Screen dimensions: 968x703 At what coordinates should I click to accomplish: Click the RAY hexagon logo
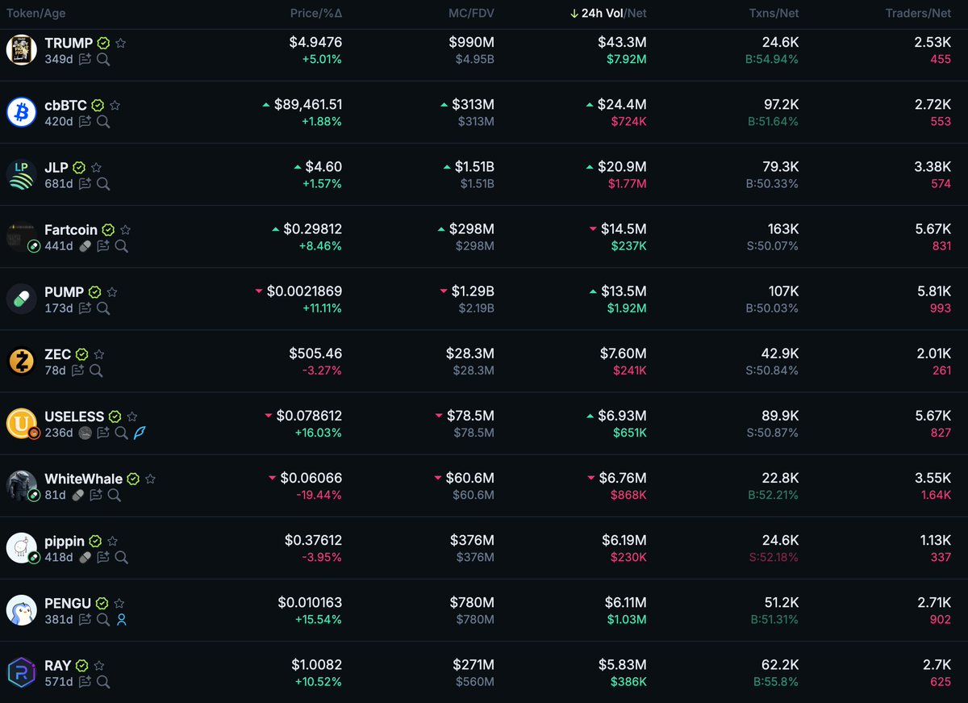coord(22,672)
